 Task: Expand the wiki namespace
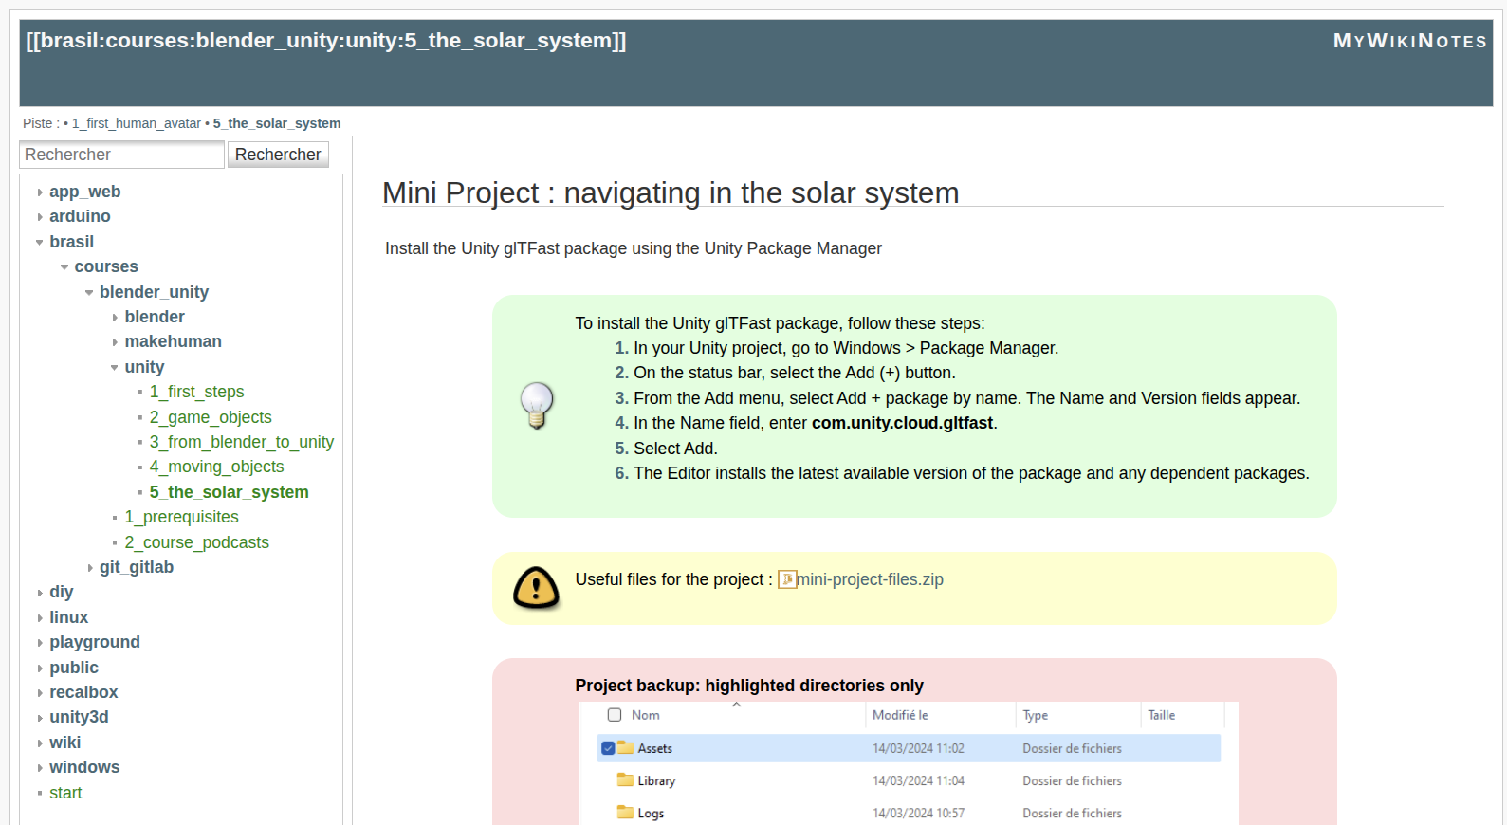(x=64, y=742)
